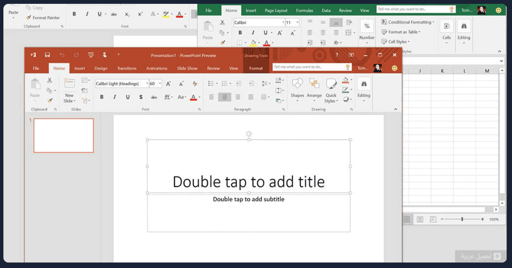Image resolution: width=512 pixels, height=268 pixels.
Task: Click the Cut scissors icon in PowerPoint
Action: tap(49, 80)
